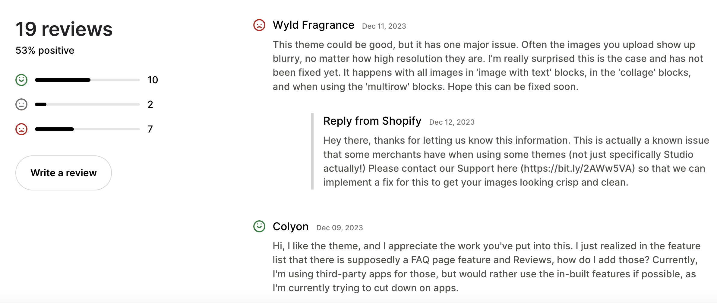717x303 pixels.
Task: Click the Wyld Fragrance reviewer name
Action: click(x=313, y=25)
